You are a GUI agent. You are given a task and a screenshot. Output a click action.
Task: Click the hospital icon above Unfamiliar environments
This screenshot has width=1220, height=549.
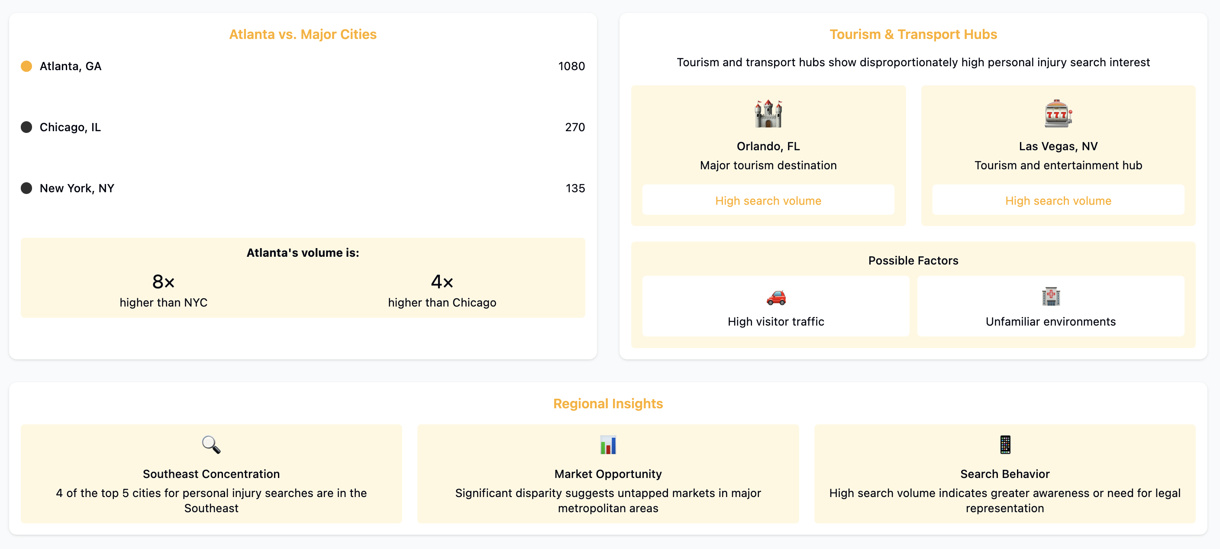point(1050,297)
